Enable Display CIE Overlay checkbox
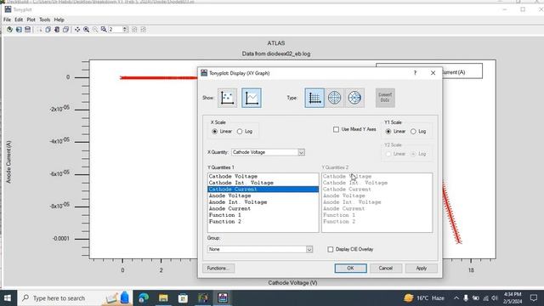 [331, 249]
